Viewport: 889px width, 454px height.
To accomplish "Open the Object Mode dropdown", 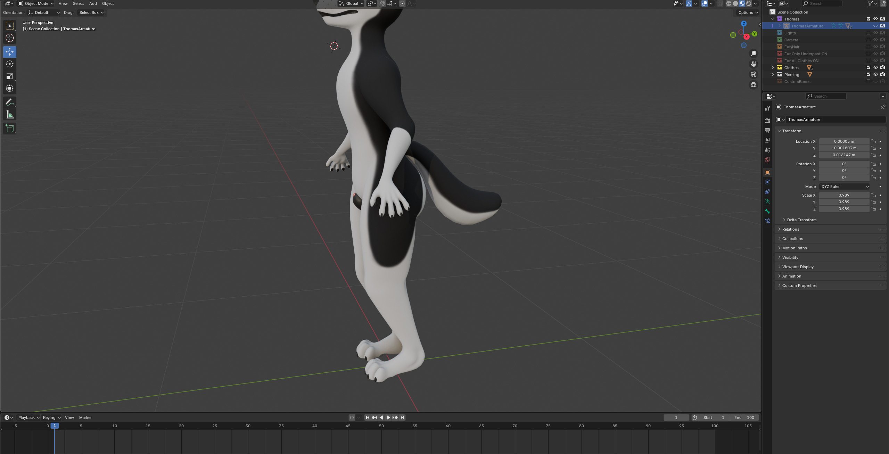I will point(36,3).
